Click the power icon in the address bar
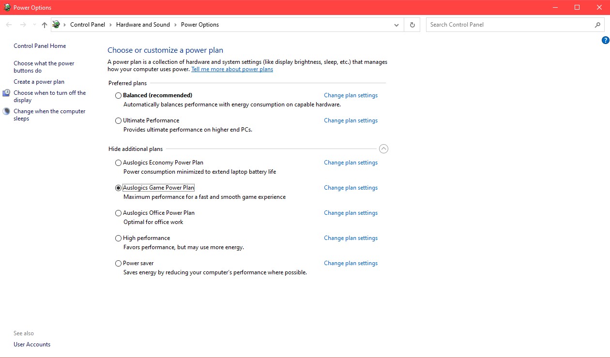 (x=56, y=25)
